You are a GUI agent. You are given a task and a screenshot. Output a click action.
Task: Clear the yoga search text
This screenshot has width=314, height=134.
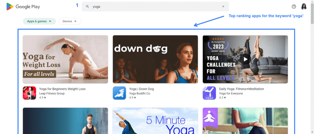pyautogui.click(x=223, y=7)
